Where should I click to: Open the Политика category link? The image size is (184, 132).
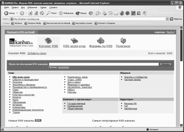click(x=17, y=82)
